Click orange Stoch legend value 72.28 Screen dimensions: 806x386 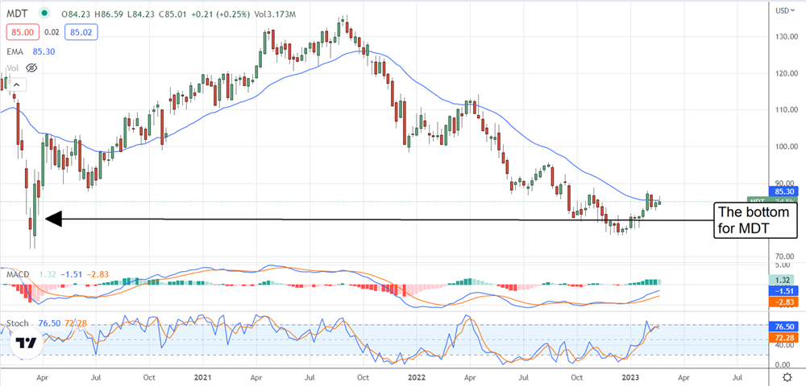(x=74, y=323)
